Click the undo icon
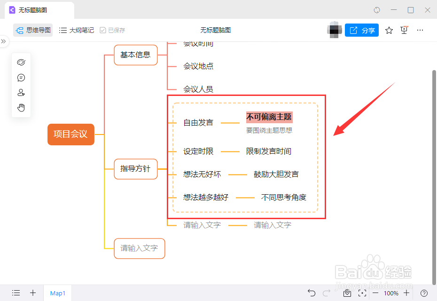The height and width of the screenshot is (301, 437). pyautogui.click(x=312, y=293)
